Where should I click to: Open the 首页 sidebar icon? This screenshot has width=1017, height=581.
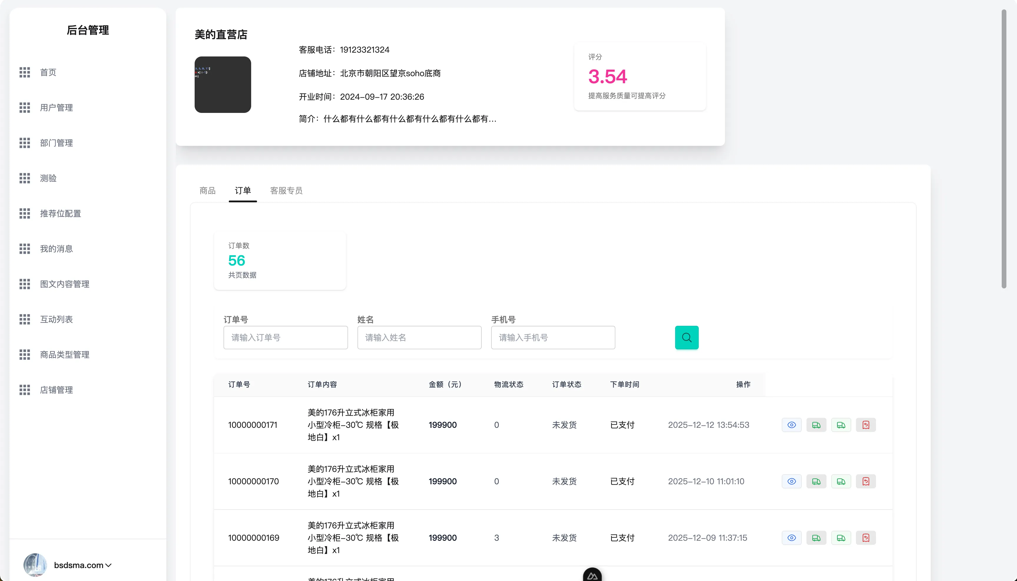click(24, 72)
